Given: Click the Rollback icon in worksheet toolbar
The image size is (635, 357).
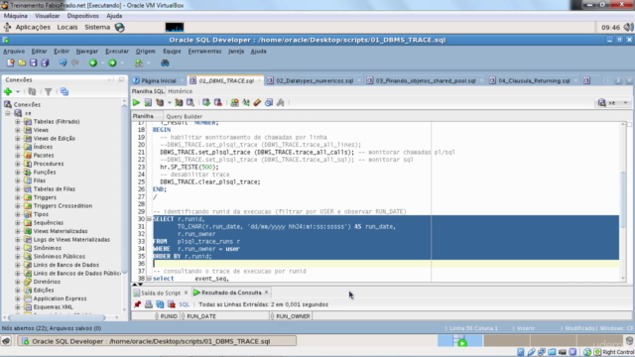Looking at the screenshot, I should coord(218,103).
